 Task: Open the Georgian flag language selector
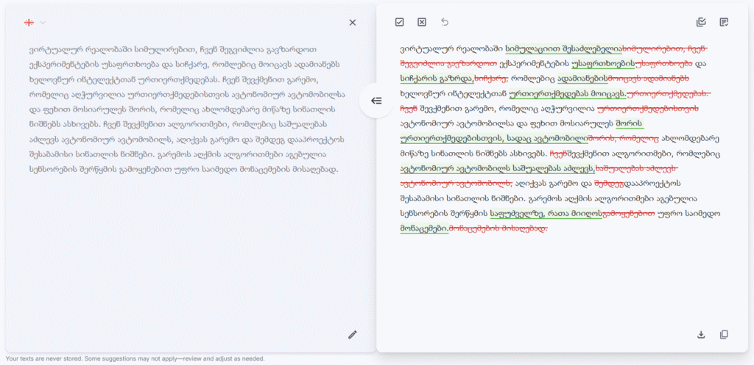[x=35, y=23]
